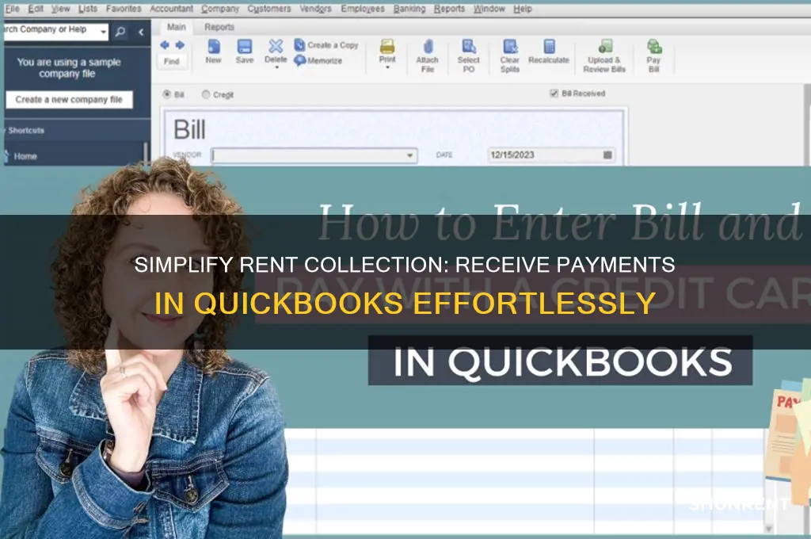The image size is (811, 539).
Task: Open the File menu
Action: tap(12, 9)
